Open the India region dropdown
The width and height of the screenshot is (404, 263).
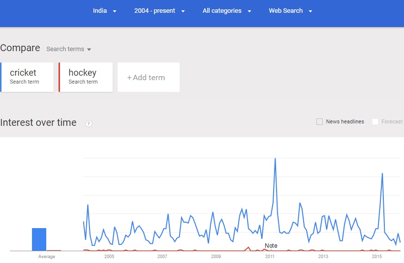pyautogui.click(x=105, y=11)
